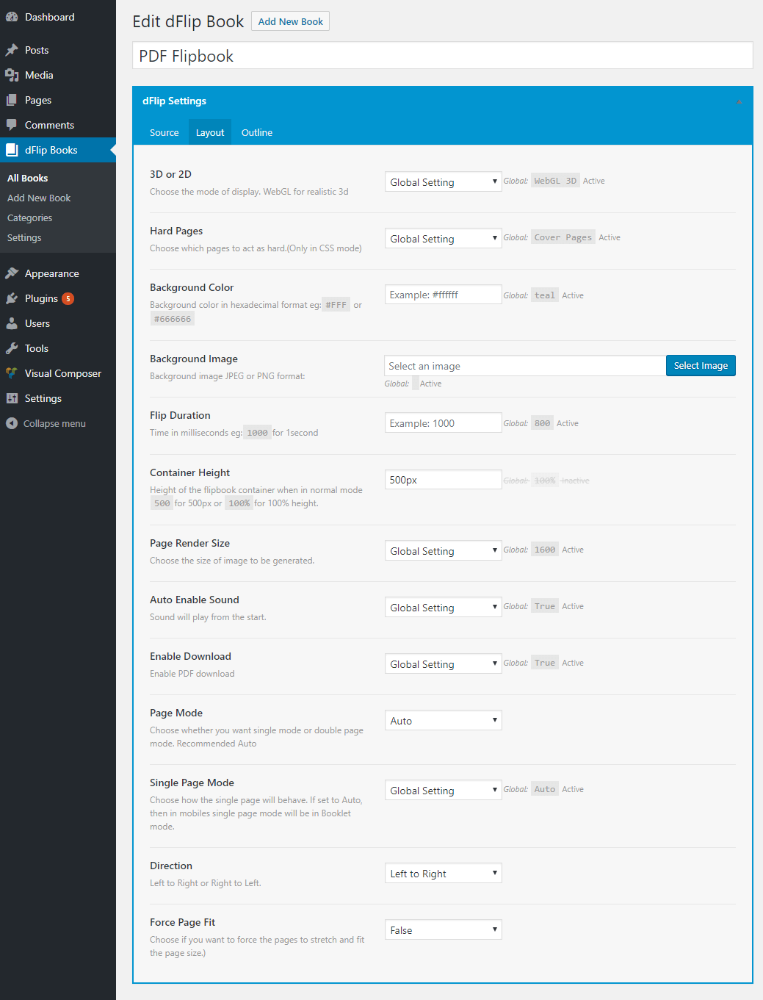This screenshot has height=1000, width=763.
Task: Click the dFlip Books sidebar icon
Action: (12, 150)
